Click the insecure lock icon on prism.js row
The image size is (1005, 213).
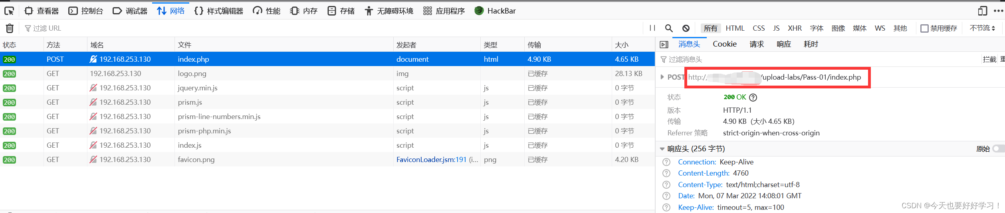(93, 102)
